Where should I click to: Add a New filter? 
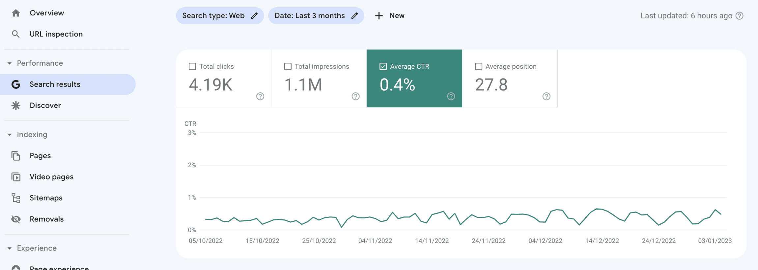tap(390, 16)
